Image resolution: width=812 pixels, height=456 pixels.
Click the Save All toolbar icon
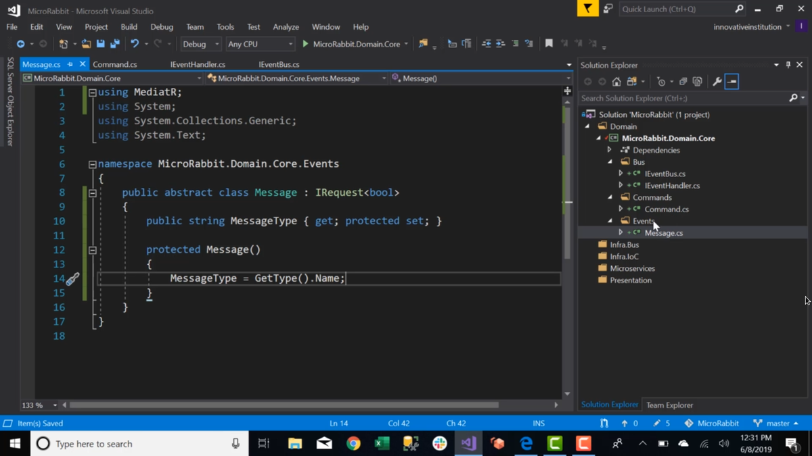[x=115, y=44]
